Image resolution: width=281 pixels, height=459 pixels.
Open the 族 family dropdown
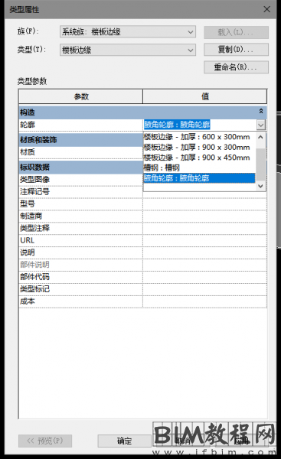[128, 31]
